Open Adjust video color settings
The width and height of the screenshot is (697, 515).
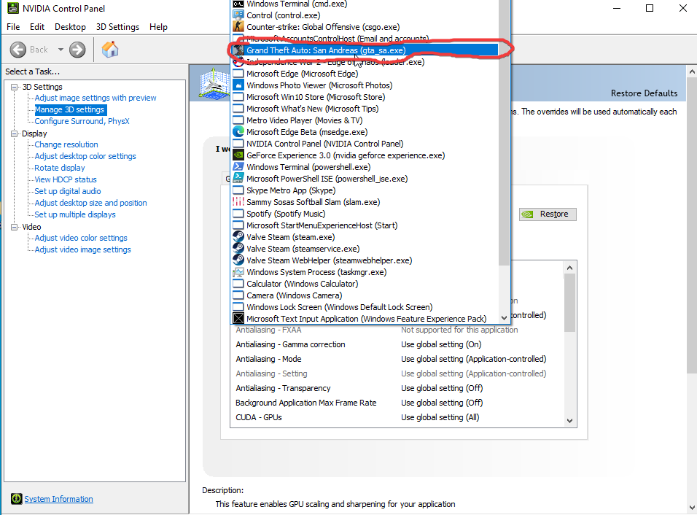coord(81,238)
